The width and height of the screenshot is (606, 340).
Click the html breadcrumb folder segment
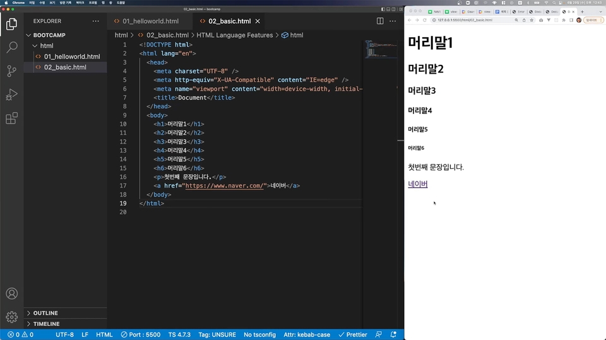click(x=121, y=35)
